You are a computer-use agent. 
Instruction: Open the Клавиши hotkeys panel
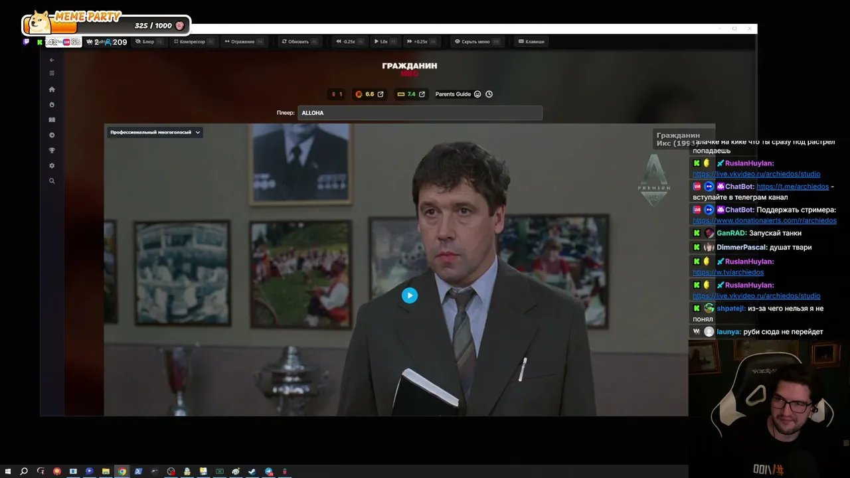point(531,42)
